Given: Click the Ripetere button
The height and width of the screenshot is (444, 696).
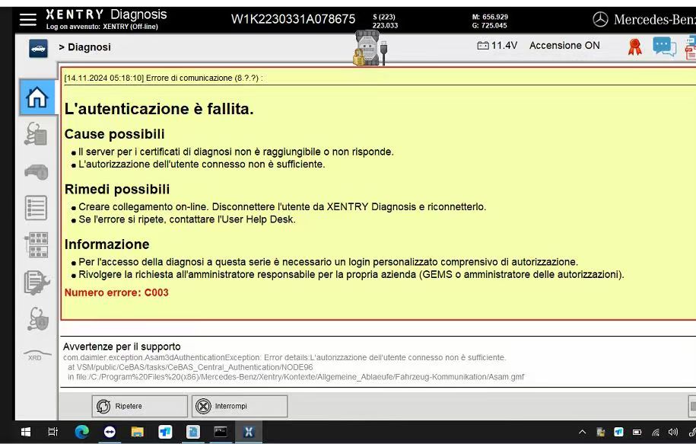Looking at the screenshot, I should (x=140, y=406).
